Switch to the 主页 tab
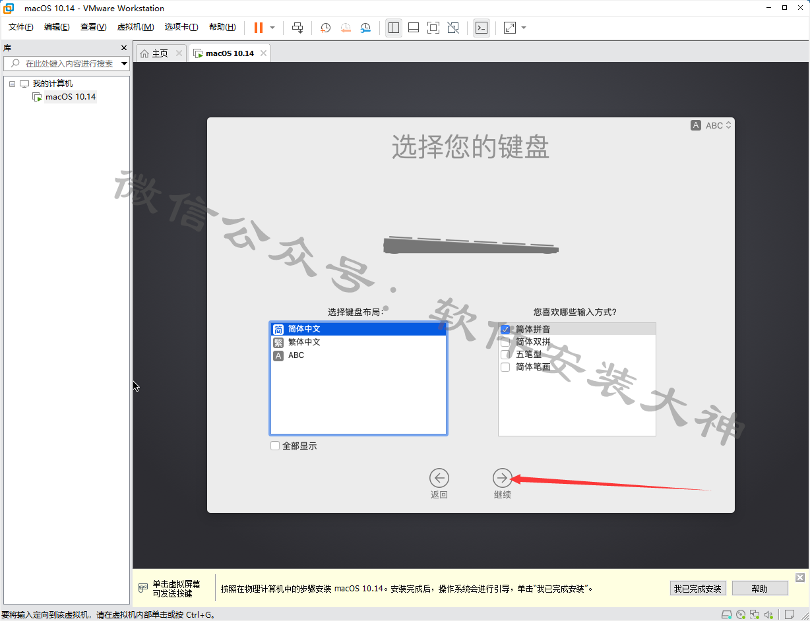The height and width of the screenshot is (621, 810). click(160, 53)
